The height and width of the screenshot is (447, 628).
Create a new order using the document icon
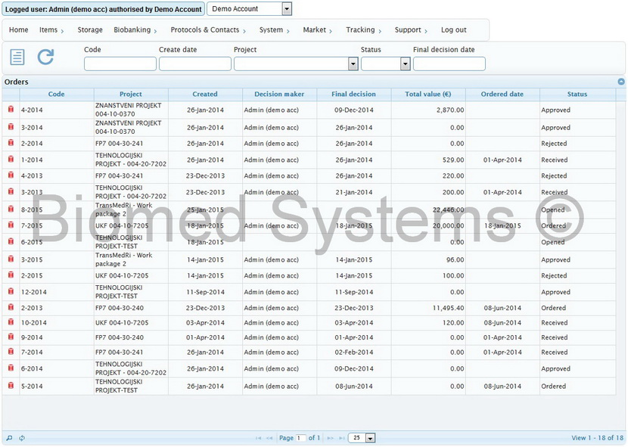(x=18, y=57)
